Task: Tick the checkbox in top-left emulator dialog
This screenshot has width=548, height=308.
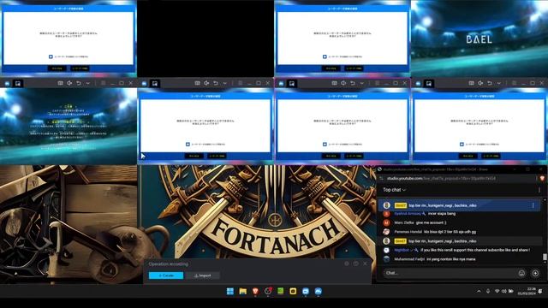Action: pyautogui.click(x=51, y=56)
